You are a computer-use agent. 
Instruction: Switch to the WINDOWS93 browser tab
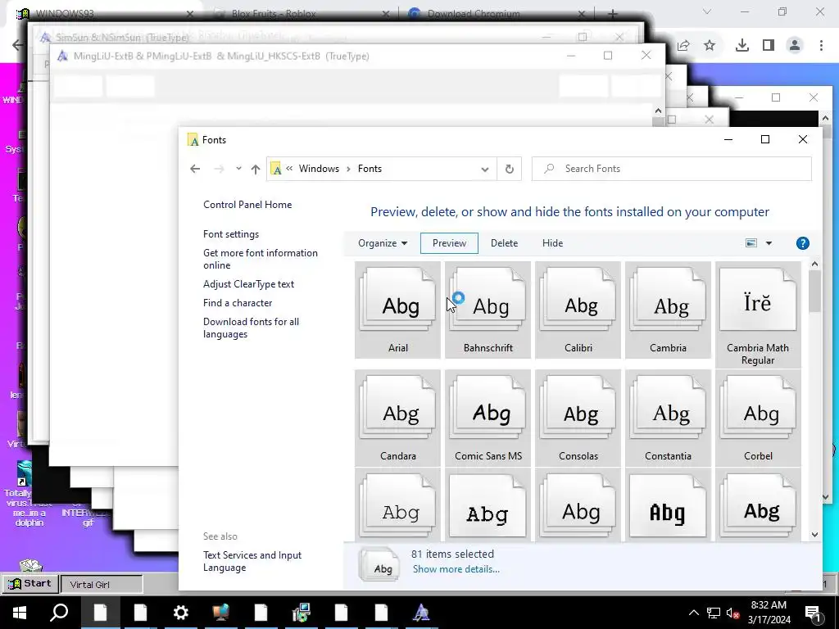[x=105, y=14]
